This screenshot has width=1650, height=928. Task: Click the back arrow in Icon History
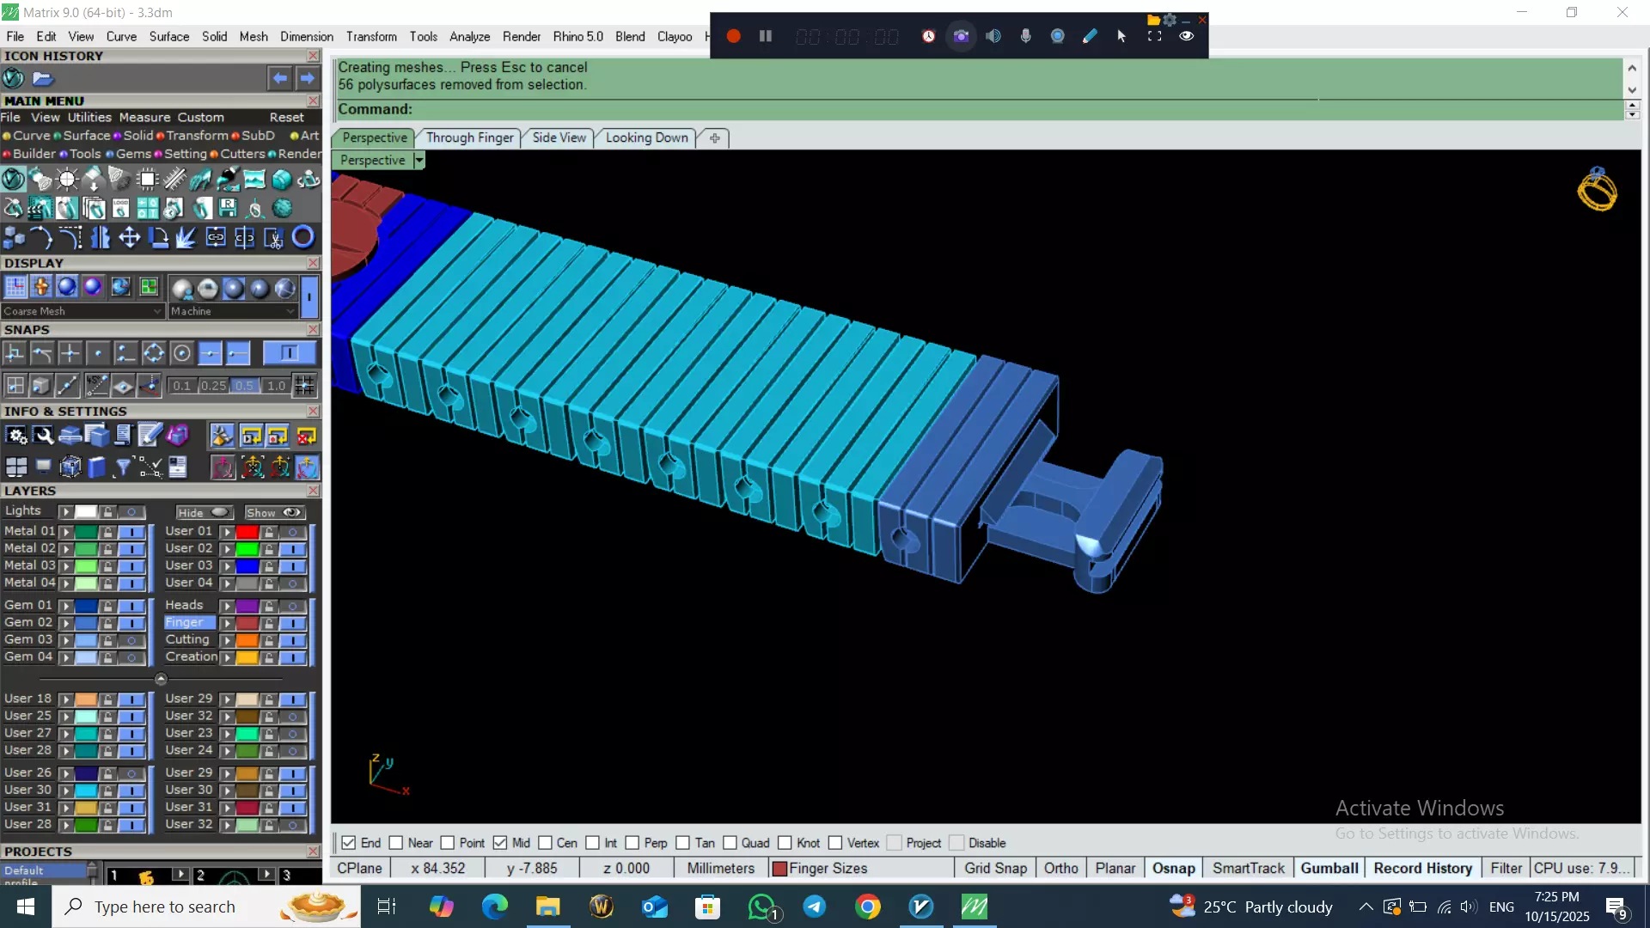coord(279,78)
